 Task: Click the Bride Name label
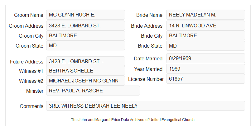149,15
